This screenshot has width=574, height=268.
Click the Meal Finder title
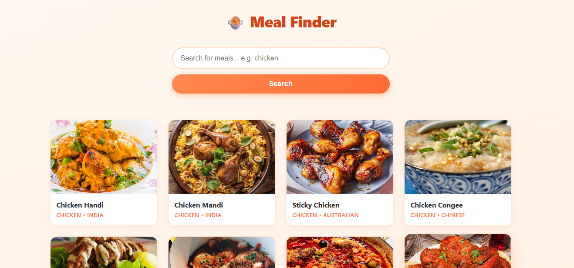[293, 22]
